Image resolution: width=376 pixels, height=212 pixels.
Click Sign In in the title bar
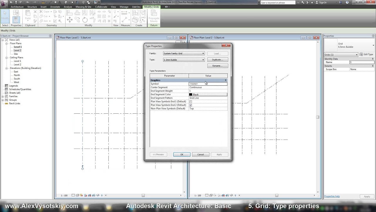(x=323, y=2)
